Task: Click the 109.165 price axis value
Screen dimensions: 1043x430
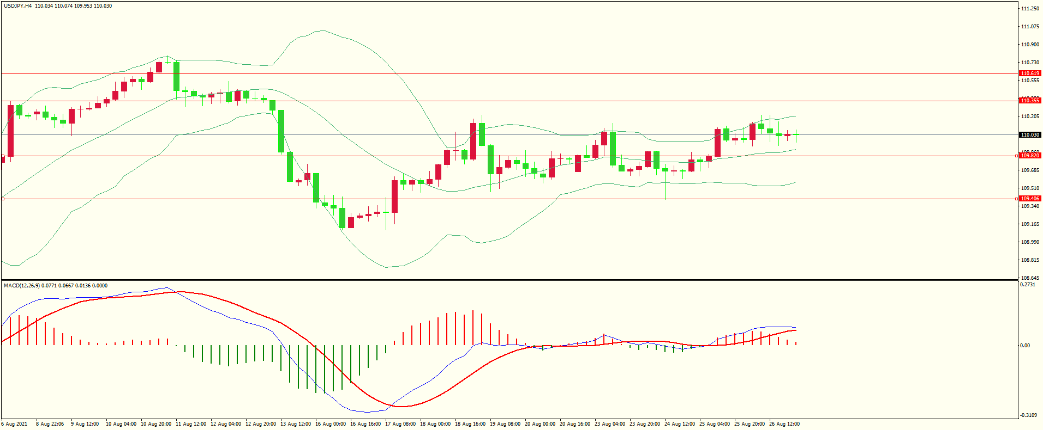Action: coord(1030,224)
